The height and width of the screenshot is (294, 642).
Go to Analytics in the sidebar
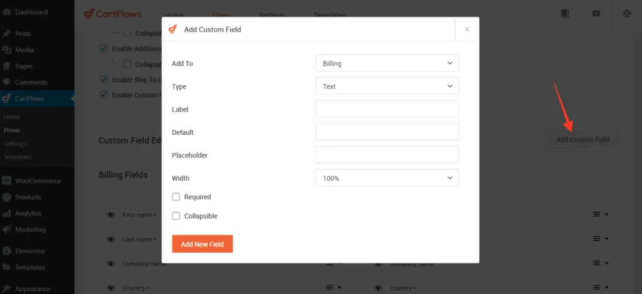coord(28,213)
